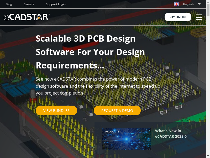Open the English language dropdown
210x158 pixels.
pos(188,4)
